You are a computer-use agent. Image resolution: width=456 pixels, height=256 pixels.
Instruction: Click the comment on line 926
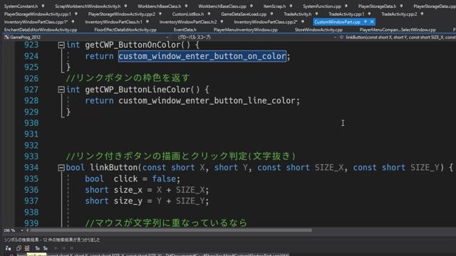[x=128, y=78]
